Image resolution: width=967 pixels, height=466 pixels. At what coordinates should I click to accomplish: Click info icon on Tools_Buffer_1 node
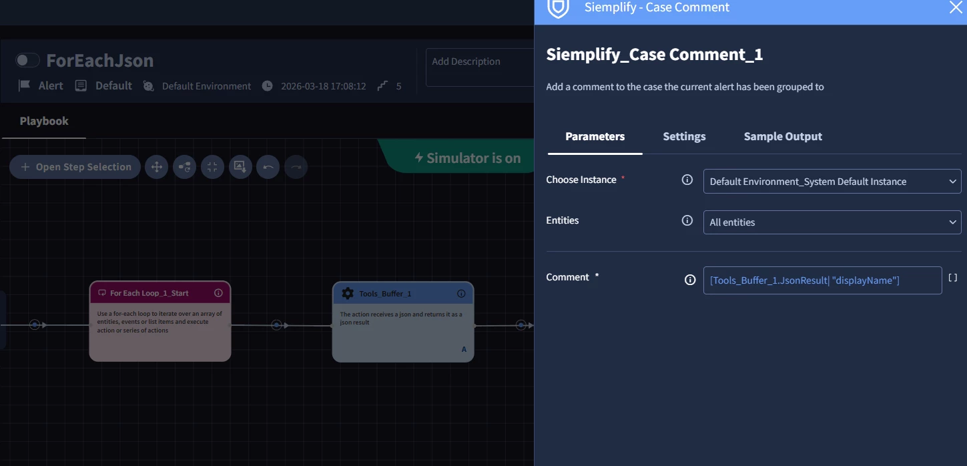click(x=461, y=294)
